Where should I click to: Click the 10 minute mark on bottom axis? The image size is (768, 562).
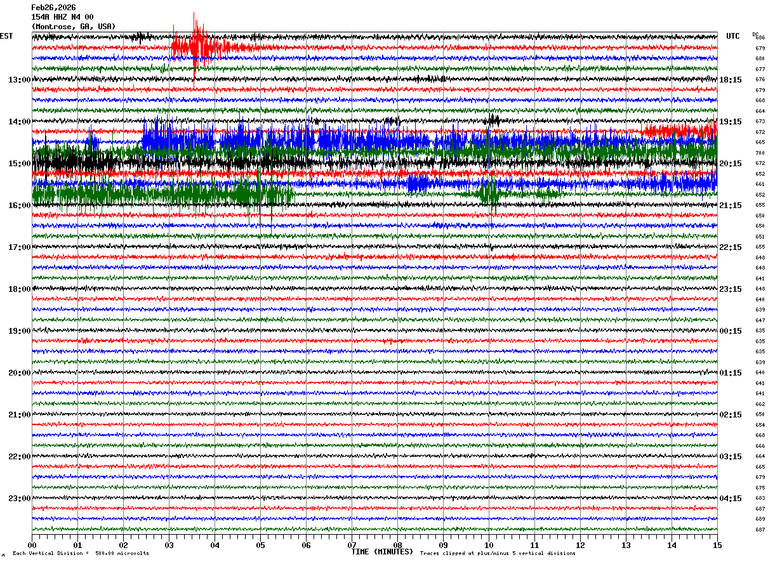(x=489, y=546)
